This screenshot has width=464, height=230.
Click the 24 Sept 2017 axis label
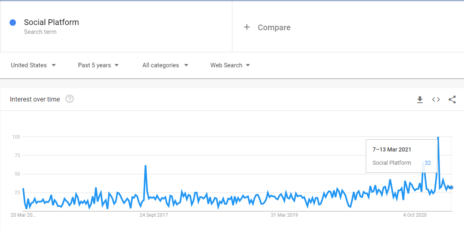click(153, 215)
